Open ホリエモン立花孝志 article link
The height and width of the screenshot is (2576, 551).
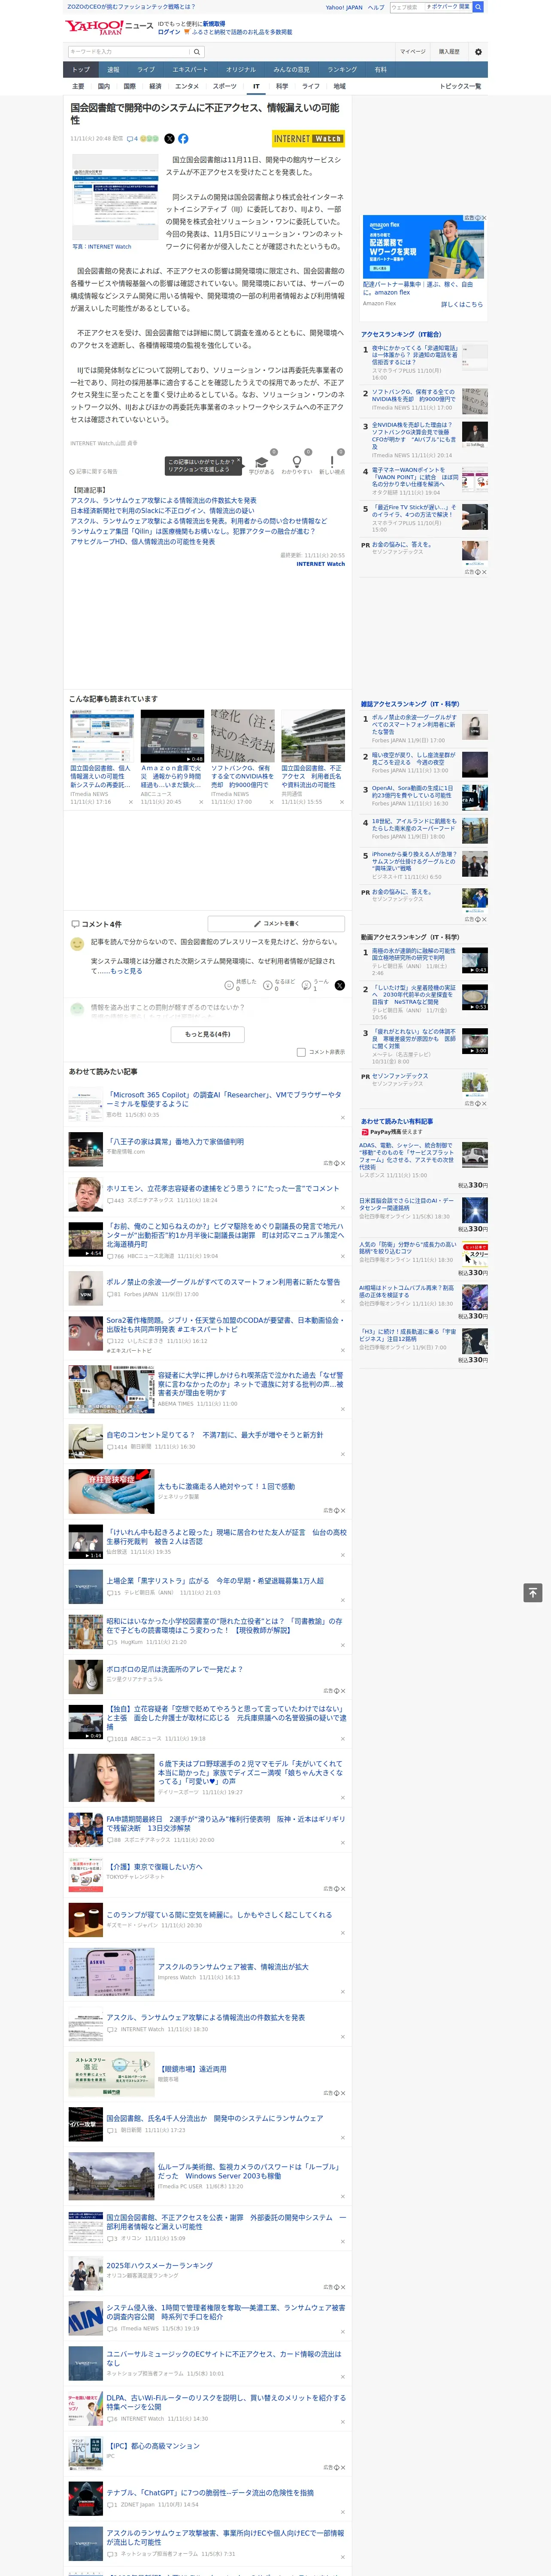click(223, 1188)
